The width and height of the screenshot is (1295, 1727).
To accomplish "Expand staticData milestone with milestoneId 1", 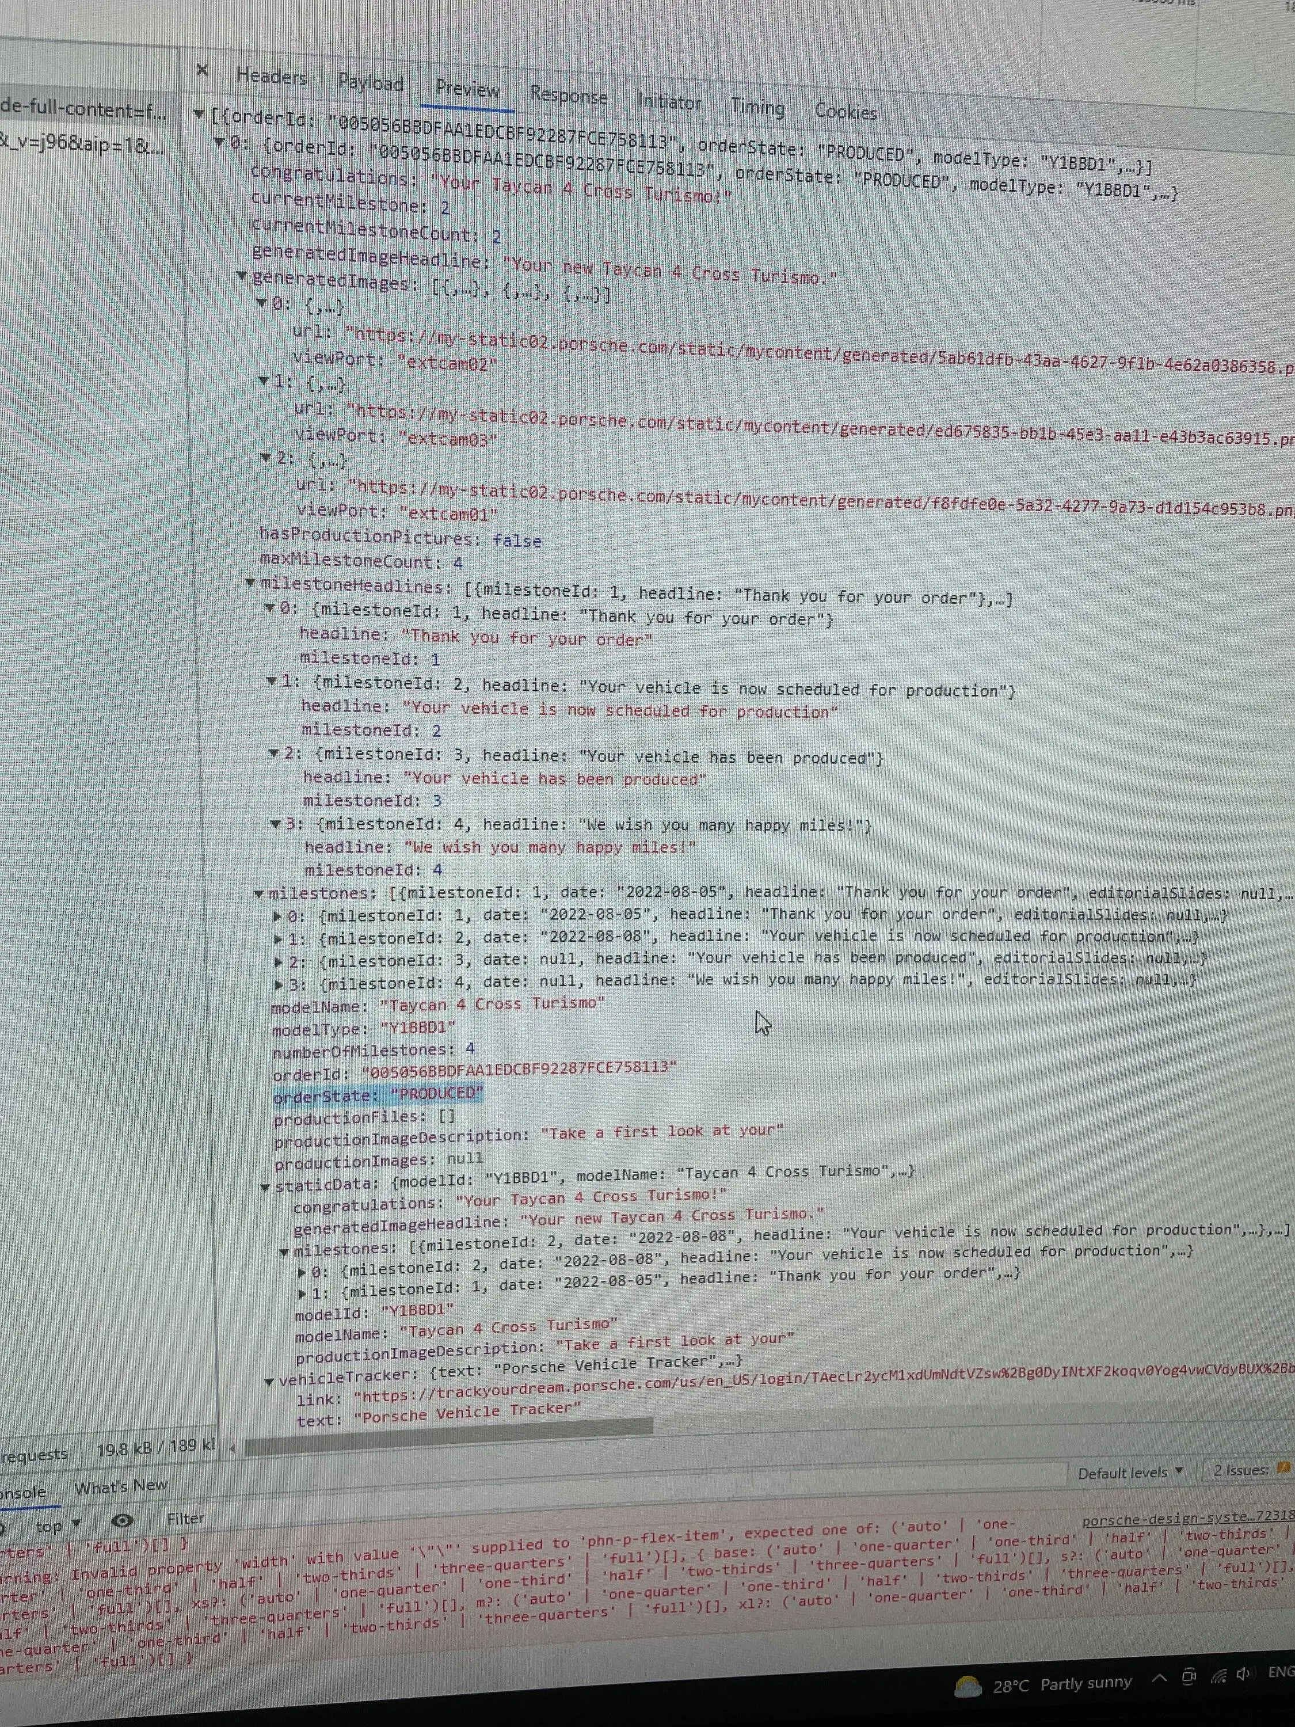I will 303,1294.
